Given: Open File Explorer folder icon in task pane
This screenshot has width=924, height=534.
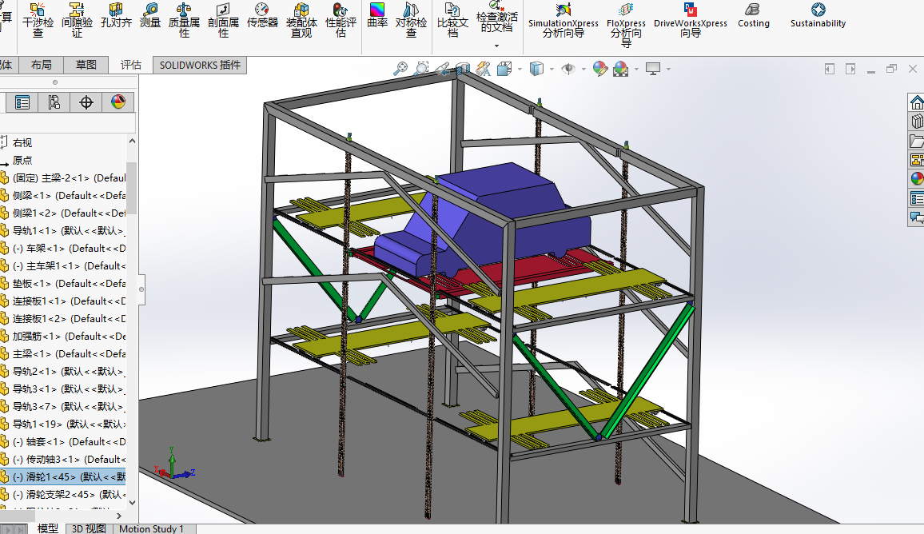Looking at the screenshot, I should (916, 141).
